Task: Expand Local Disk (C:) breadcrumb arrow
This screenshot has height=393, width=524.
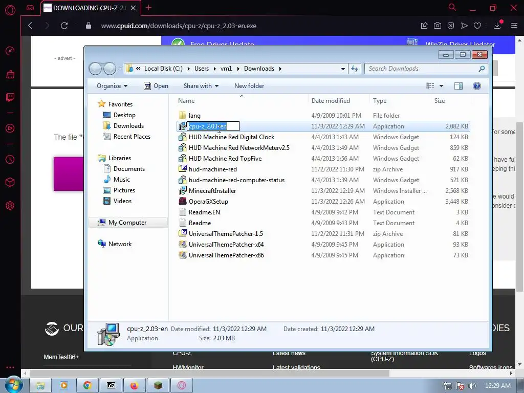Action: pos(188,69)
